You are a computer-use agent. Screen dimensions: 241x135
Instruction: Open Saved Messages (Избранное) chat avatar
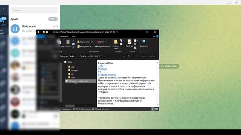(15, 28)
